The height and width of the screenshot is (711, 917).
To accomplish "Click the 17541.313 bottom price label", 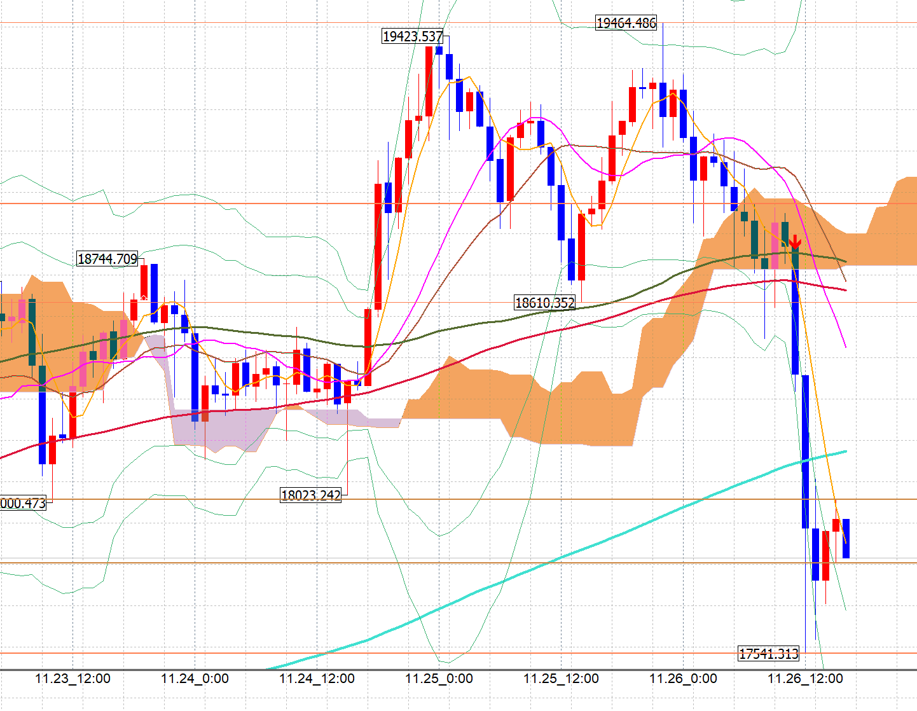I will coord(768,653).
